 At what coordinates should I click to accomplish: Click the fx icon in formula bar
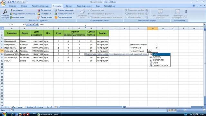click(37, 24)
